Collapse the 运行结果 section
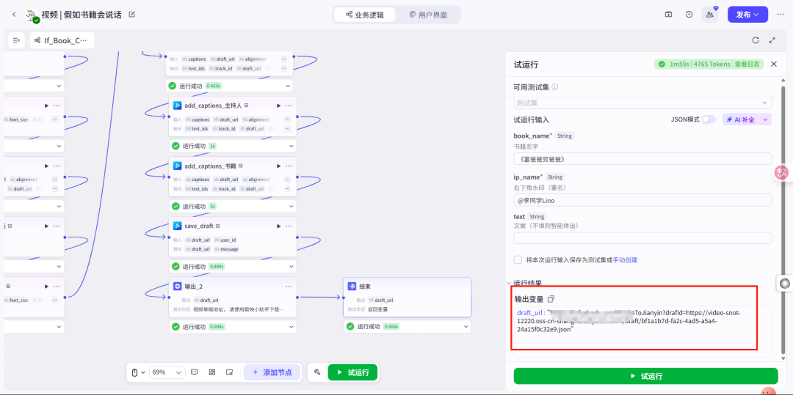The height and width of the screenshot is (395, 793). point(510,283)
